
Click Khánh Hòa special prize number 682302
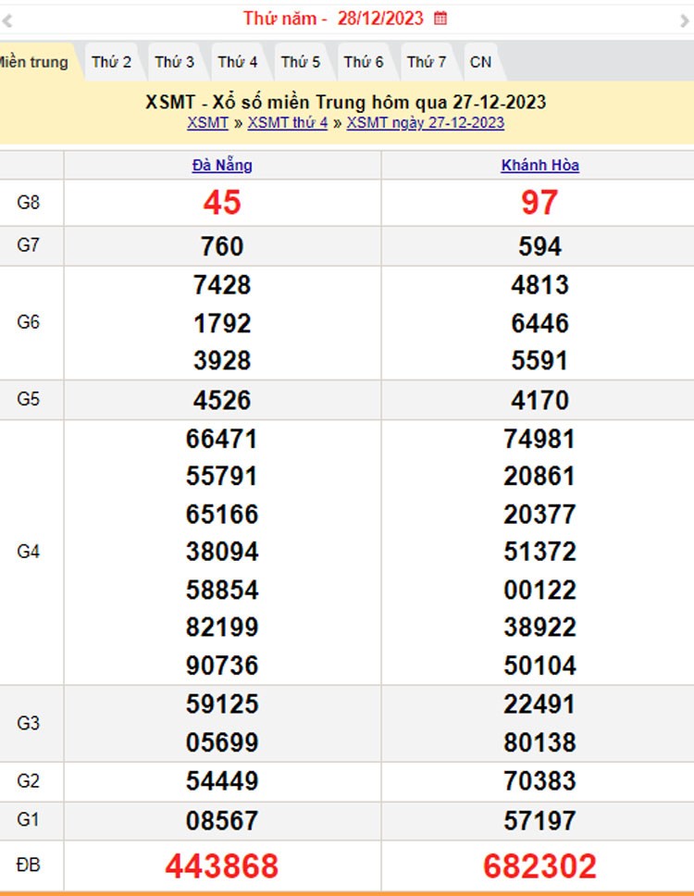(539, 866)
